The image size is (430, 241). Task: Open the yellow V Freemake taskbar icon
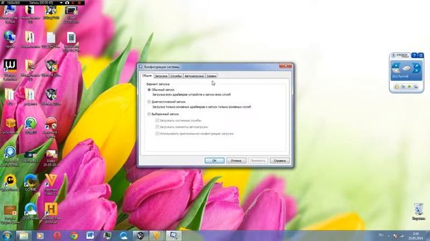pos(157,236)
